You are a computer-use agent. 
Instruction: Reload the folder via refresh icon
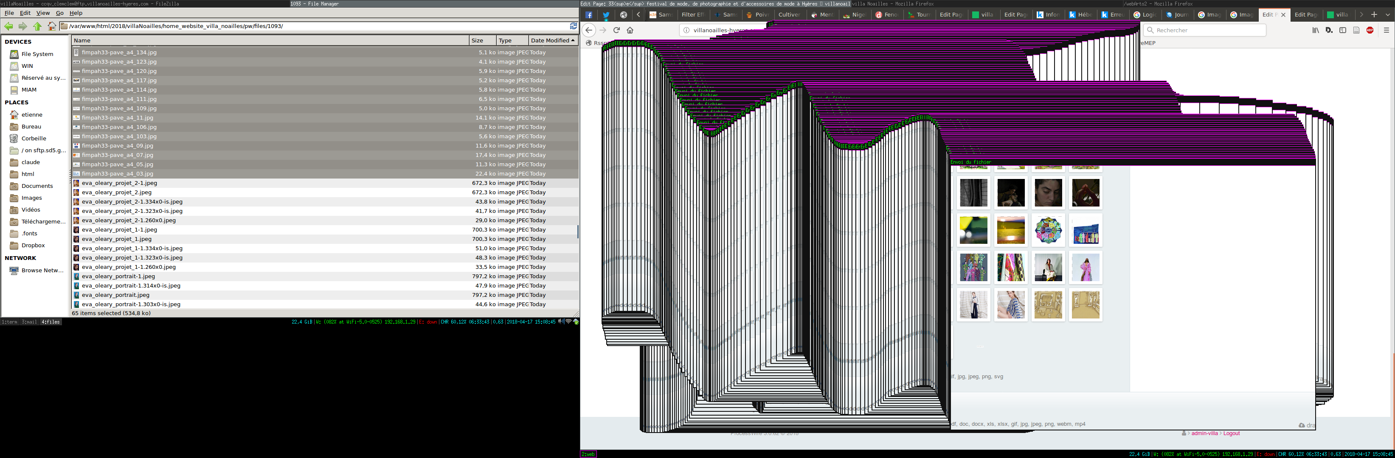pos(574,26)
